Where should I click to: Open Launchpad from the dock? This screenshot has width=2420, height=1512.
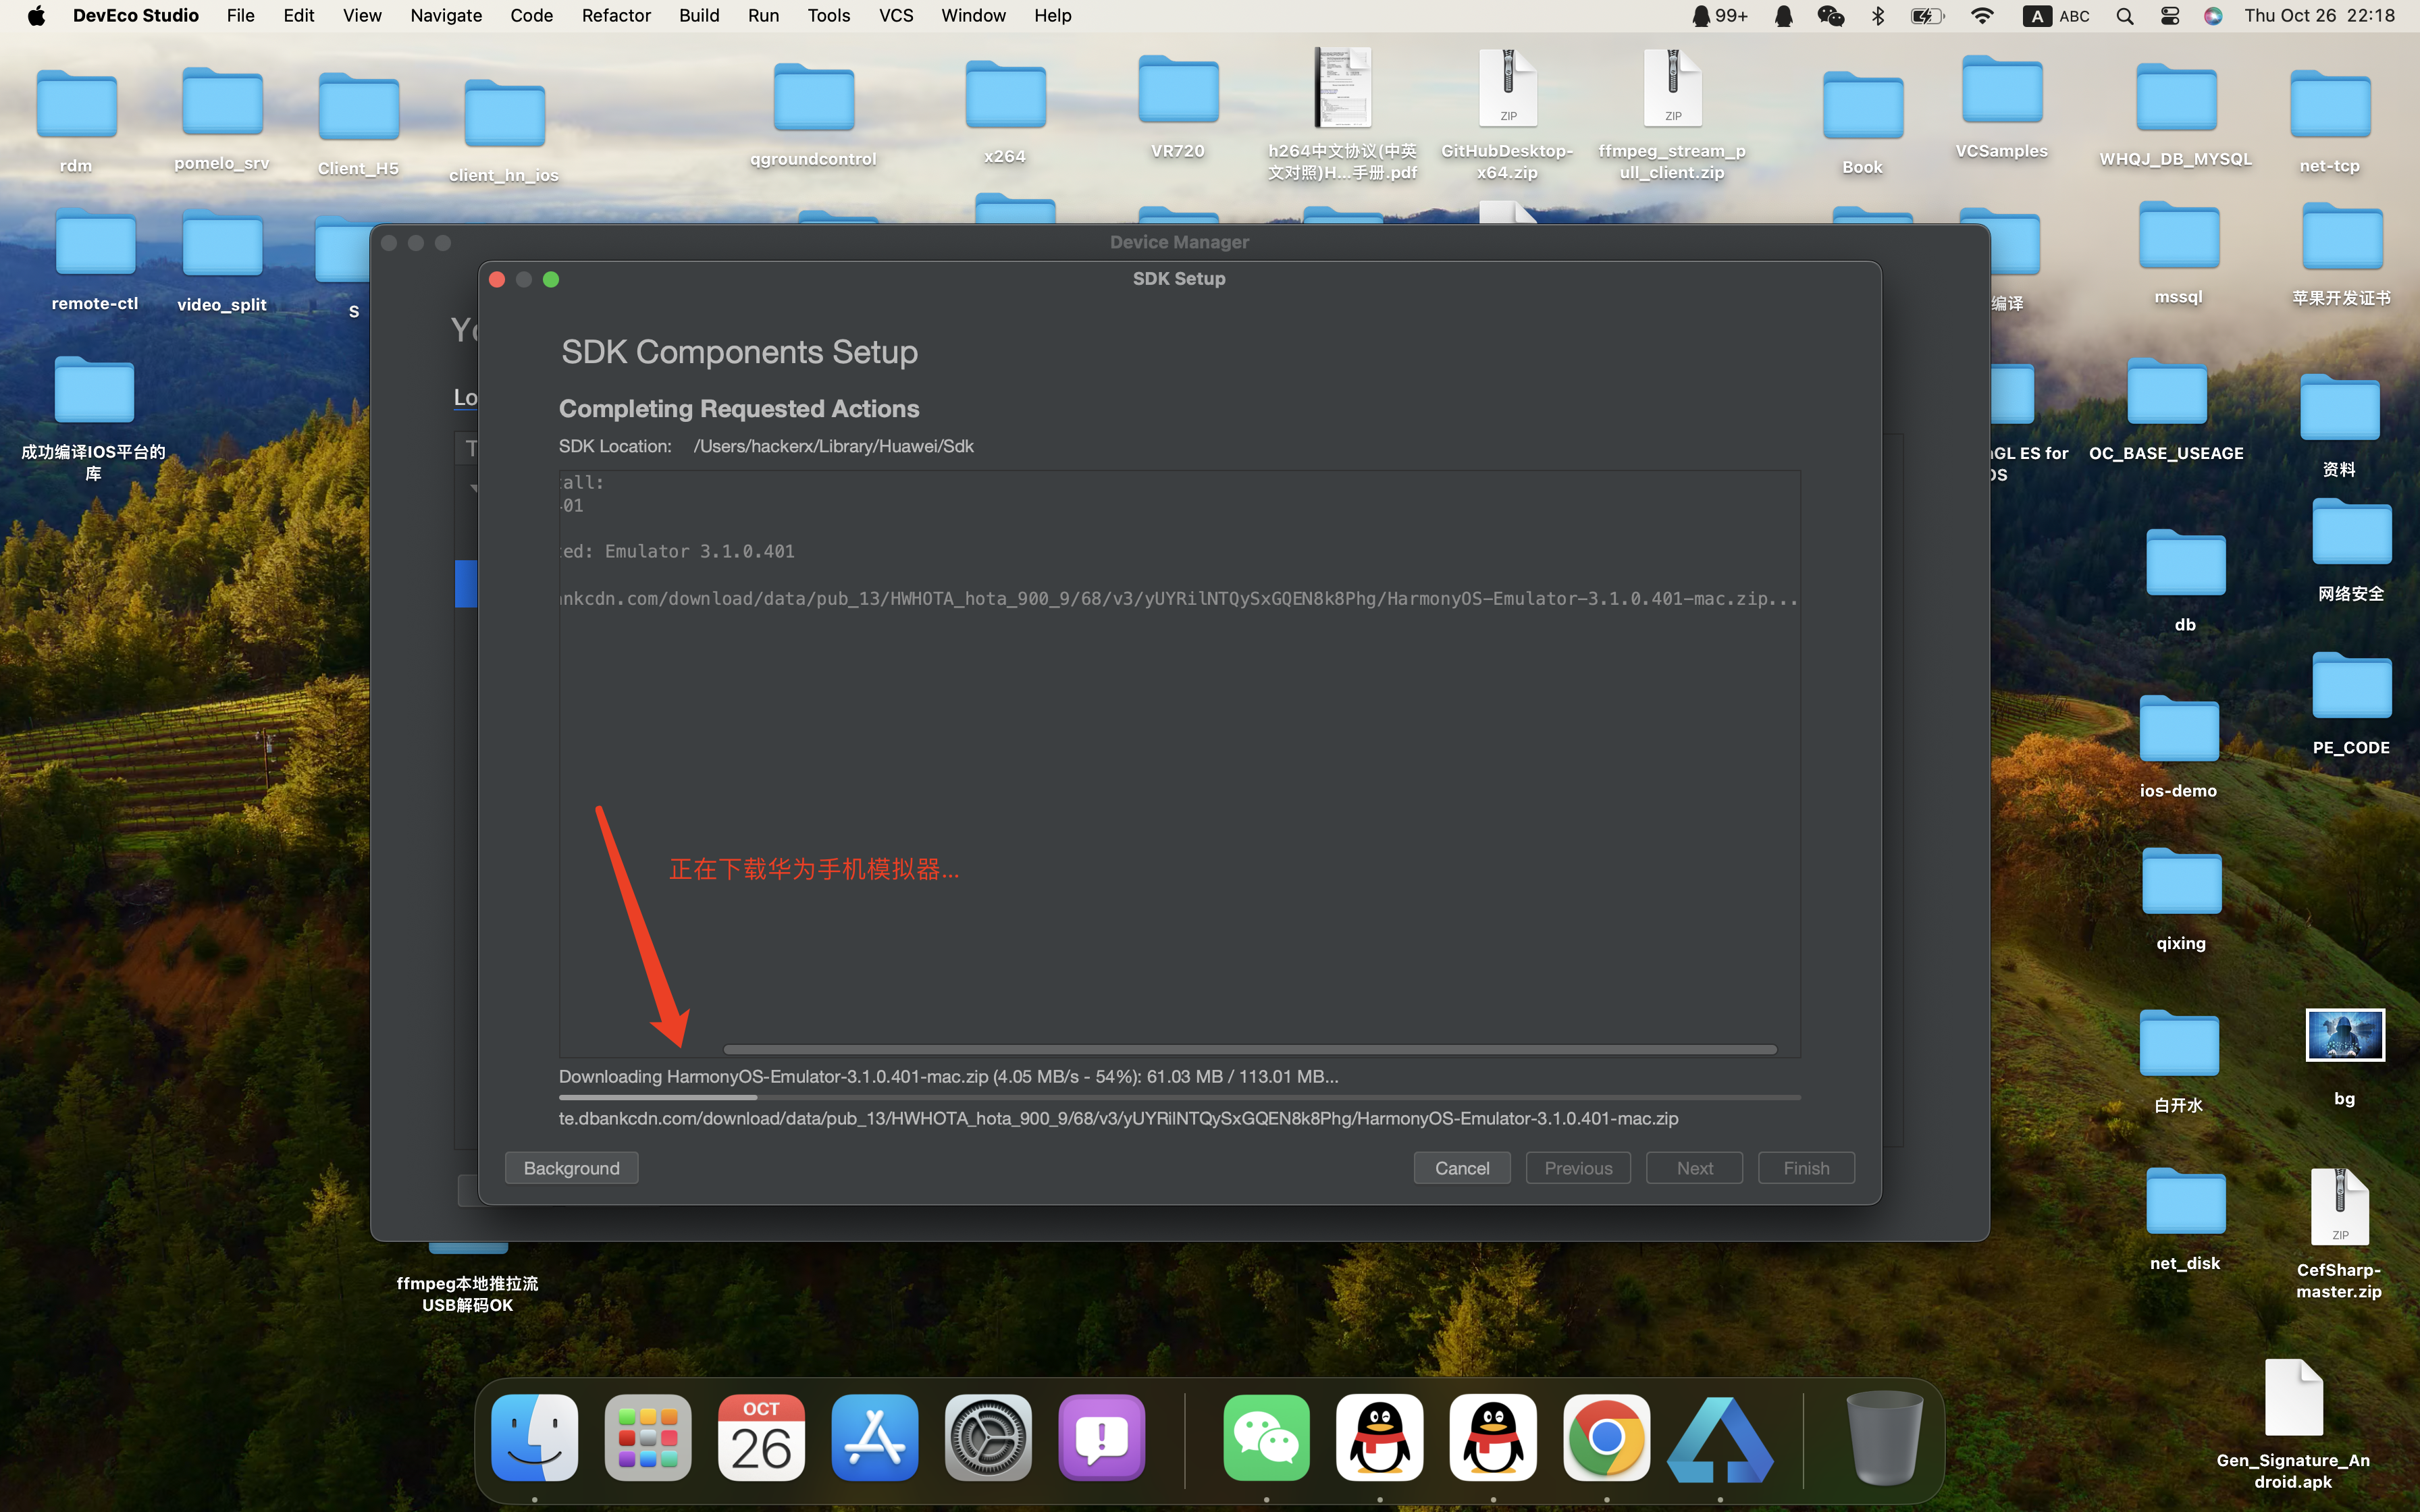click(648, 1438)
